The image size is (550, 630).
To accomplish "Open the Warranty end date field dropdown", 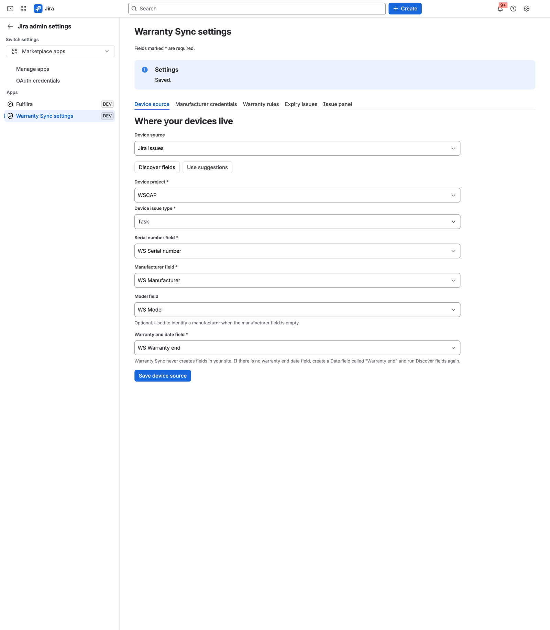I will pyautogui.click(x=297, y=348).
